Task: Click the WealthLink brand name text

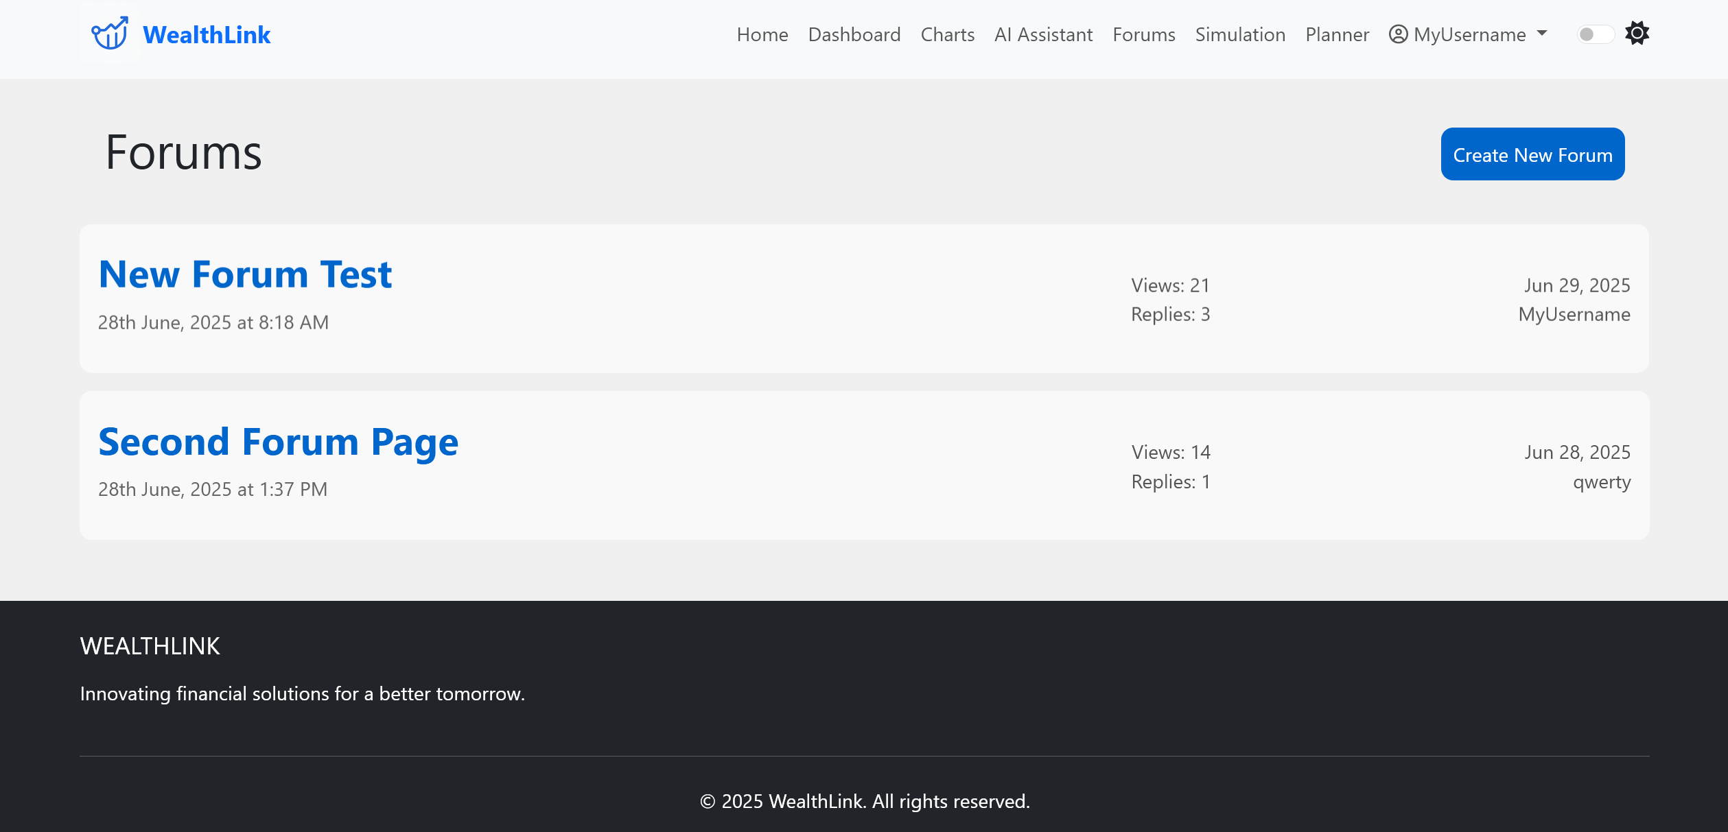Action: coord(207,35)
